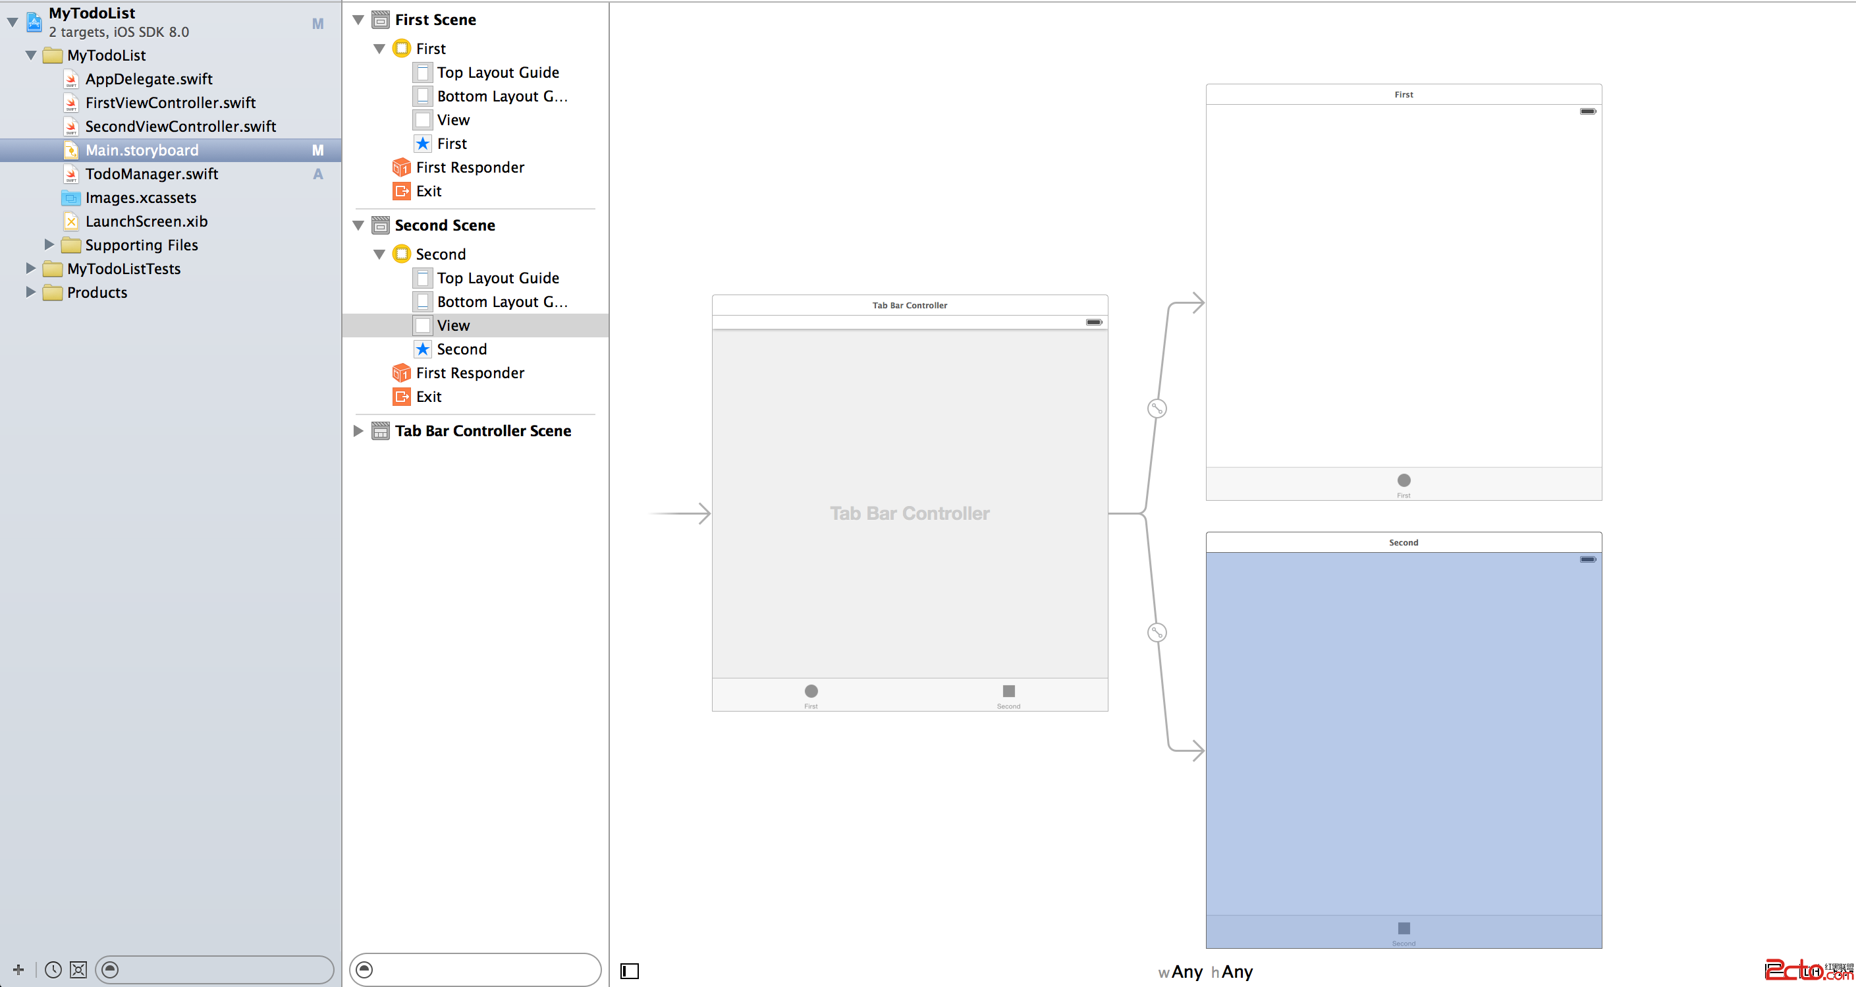This screenshot has width=1856, height=987.
Task: Click the relationship segue circle to First scene
Action: coord(1157,409)
